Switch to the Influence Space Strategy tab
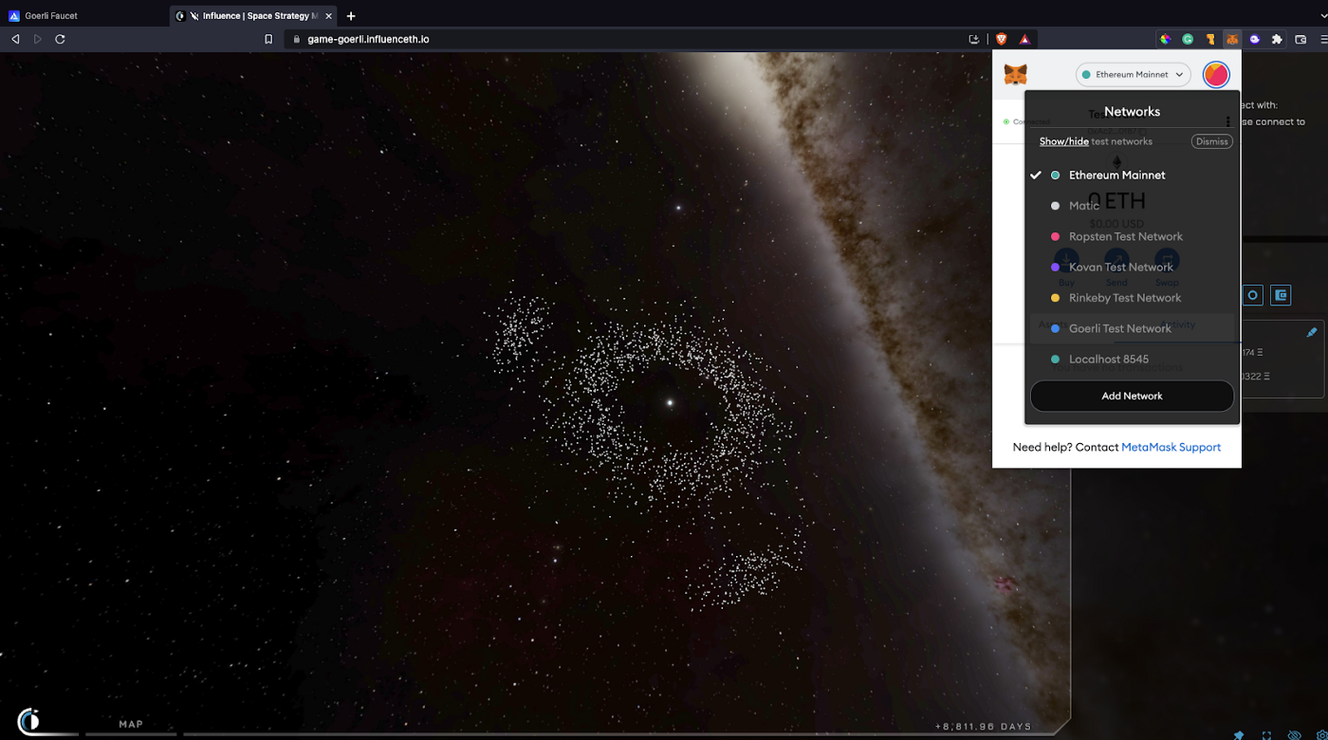 pyautogui.click(x=254, y=15)
